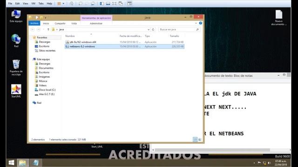
Task: Open the Archivo tab in Explorer
Action: pos(34,23)
